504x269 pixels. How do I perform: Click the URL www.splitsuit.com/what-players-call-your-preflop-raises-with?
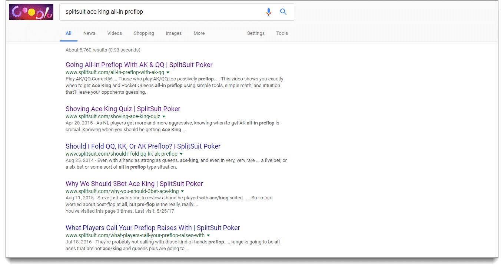pyautogui.click(x=135, y=235)
